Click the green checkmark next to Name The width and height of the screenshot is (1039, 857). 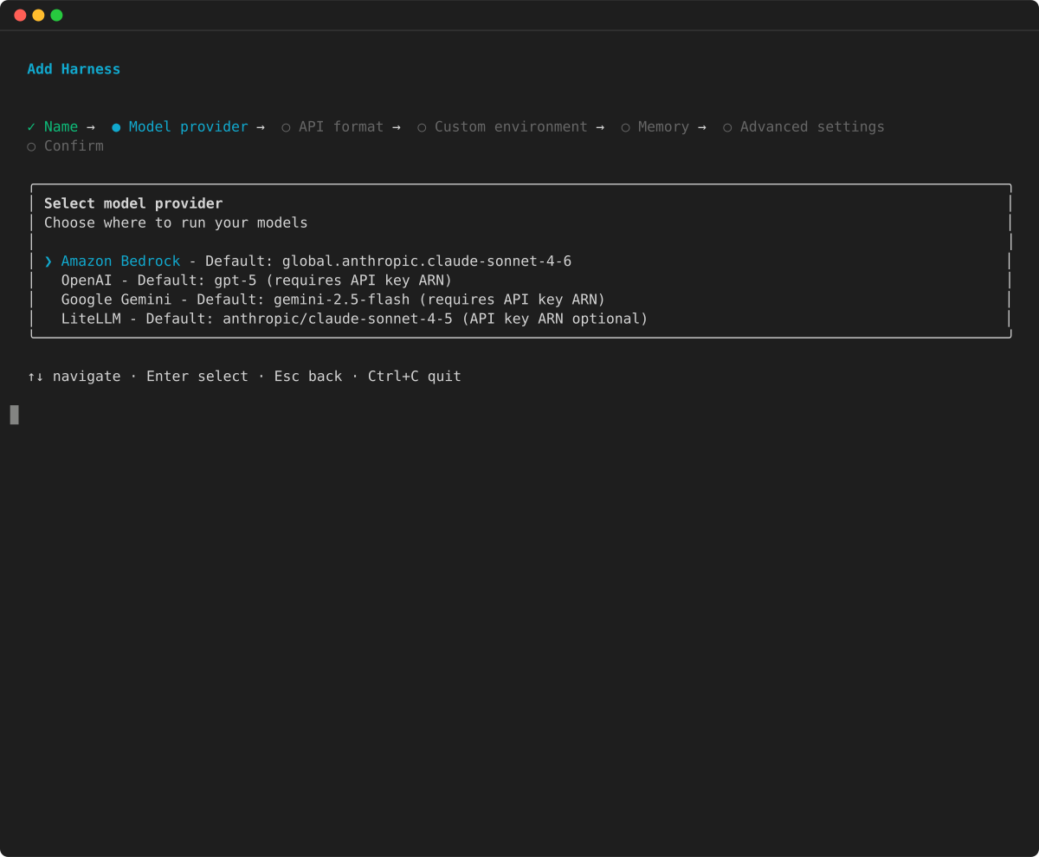click(31, 127)
